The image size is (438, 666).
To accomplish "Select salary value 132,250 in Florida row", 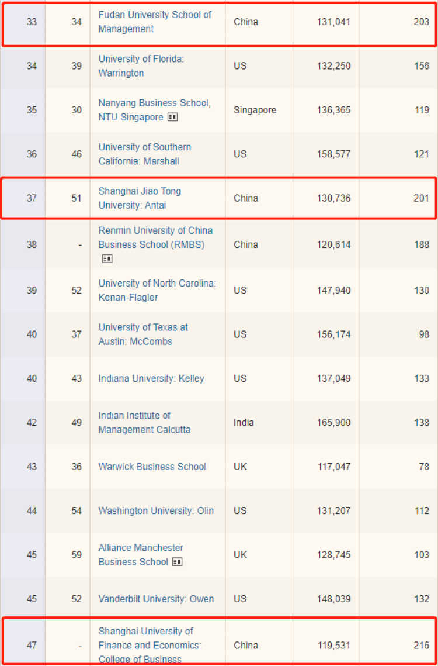I will click(x=333, y=66).
